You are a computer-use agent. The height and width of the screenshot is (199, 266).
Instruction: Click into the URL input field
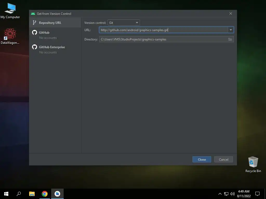point(163,30)
